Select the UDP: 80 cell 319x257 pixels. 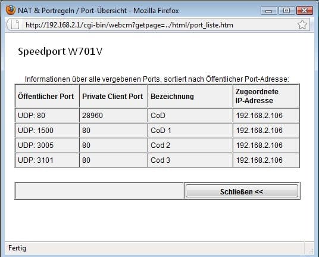(x=47, y=115)
